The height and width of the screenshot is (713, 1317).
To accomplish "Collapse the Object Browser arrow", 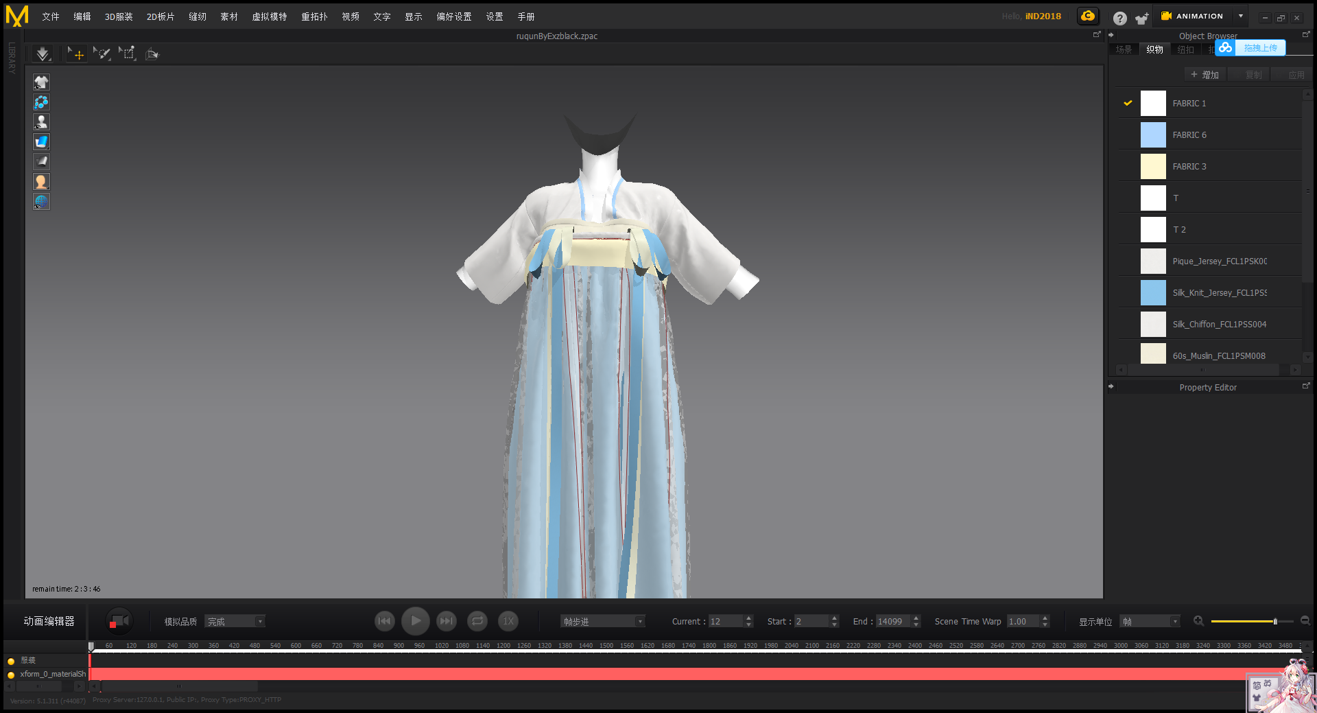I will (x=1111, y=35).
